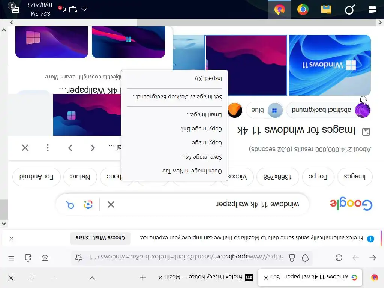Open the related purple Windows logo thumbnail
The width and height of the screenshot is (384, 288).
point(52,42)
